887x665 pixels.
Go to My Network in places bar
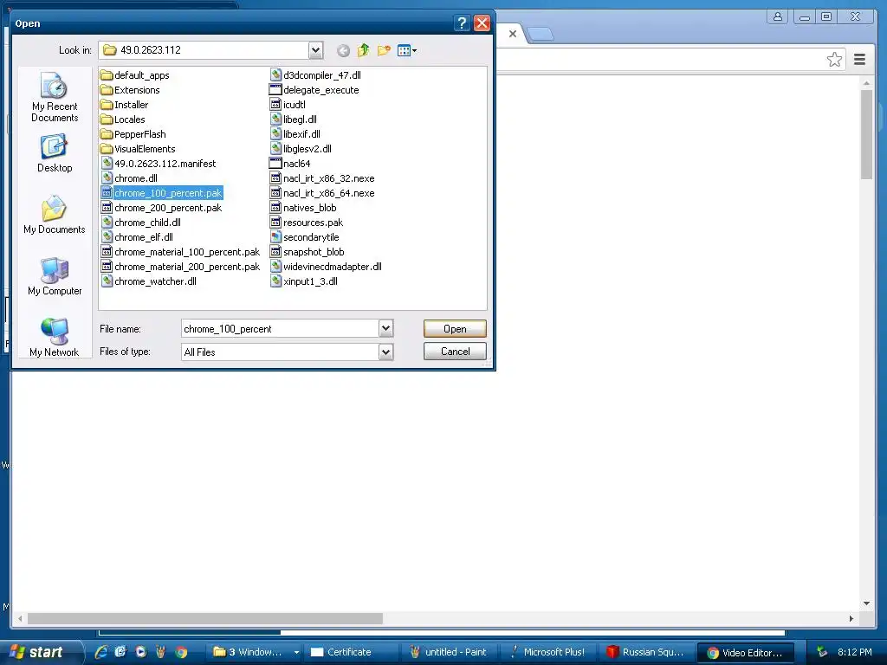point(55,338)
